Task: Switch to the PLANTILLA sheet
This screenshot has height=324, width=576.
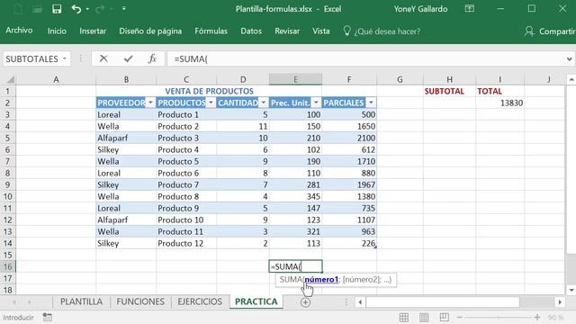Action: pos(81,301)
